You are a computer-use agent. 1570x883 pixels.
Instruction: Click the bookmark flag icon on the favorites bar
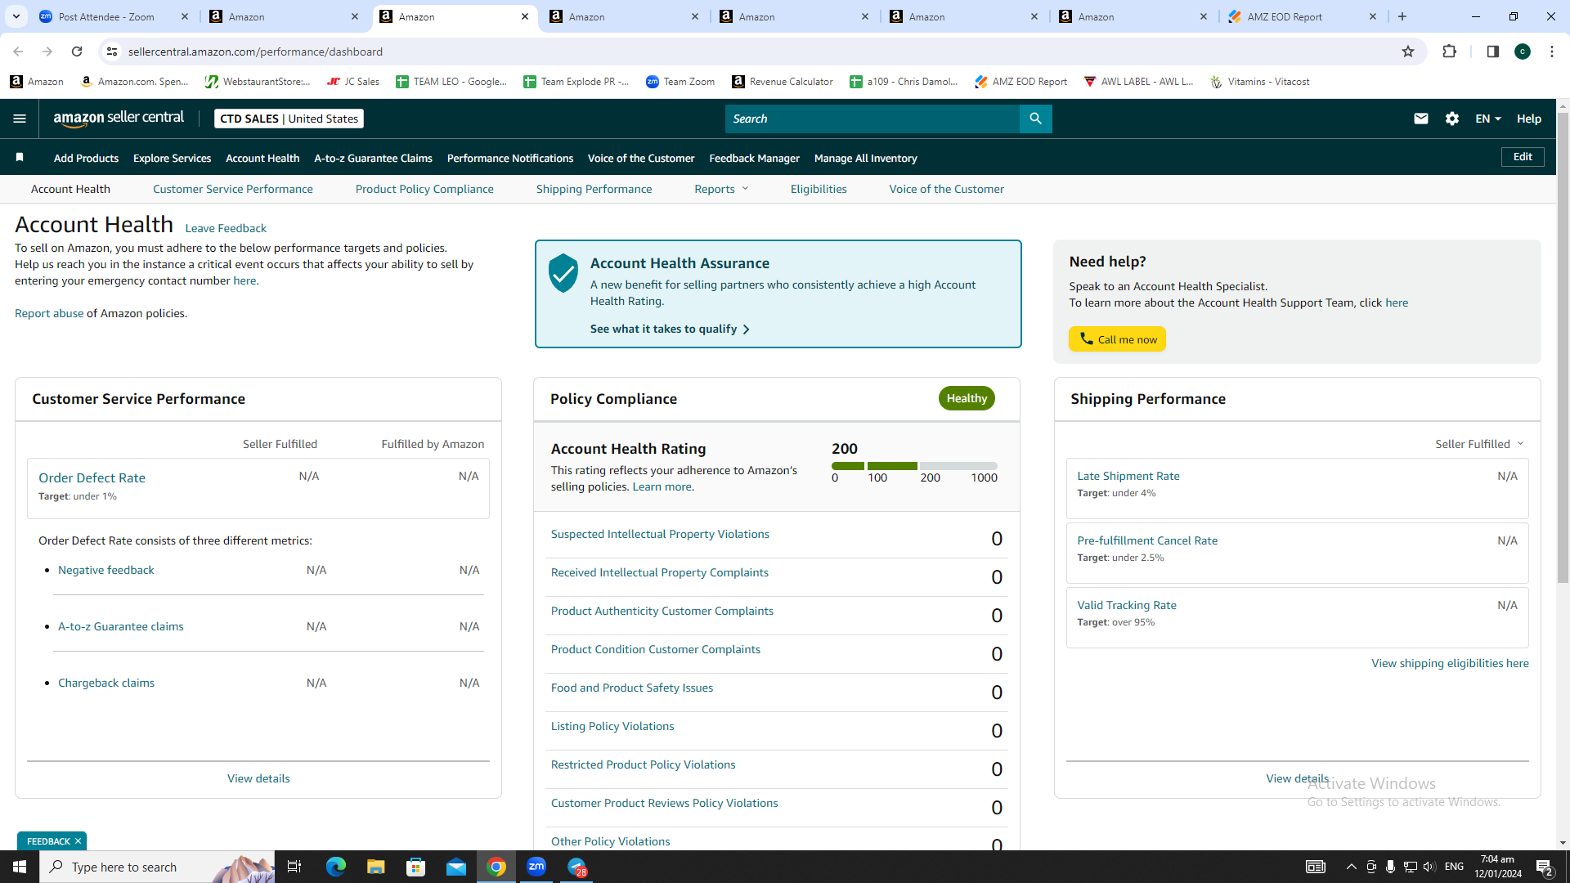pos(20,157)
